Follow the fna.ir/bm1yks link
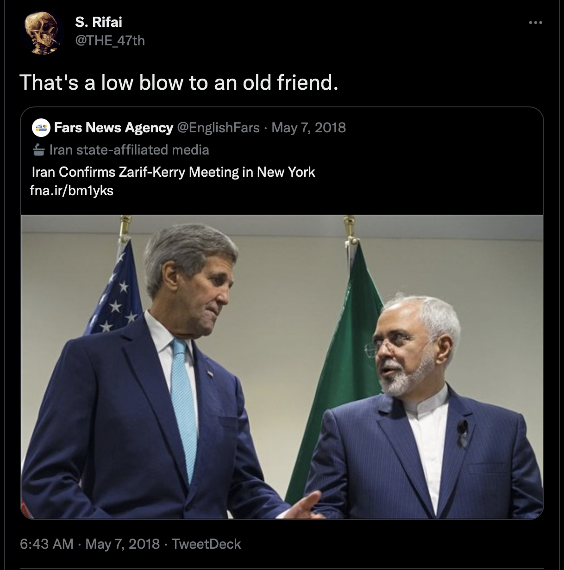The height and width of the screenshot is (570, 564). [71, 191]
